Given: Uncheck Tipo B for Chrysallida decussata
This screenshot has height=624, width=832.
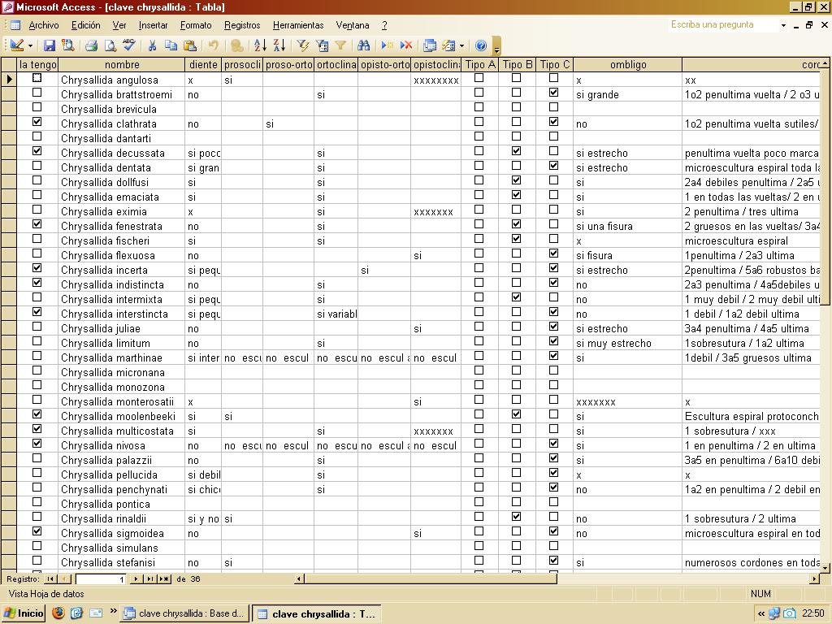Looking at the screenshot, I should pyautogui.click(x=516, y=150).
